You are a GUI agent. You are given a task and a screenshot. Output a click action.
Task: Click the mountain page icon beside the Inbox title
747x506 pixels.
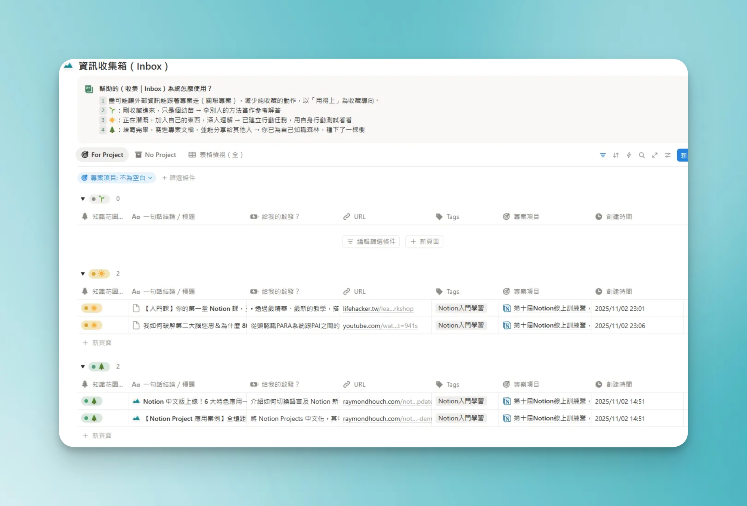pyautogui.click(x=68, y=66)
